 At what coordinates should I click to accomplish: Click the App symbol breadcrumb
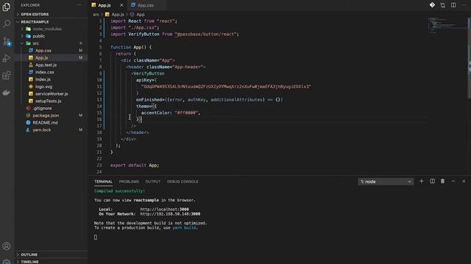click(x=138, y=15)
